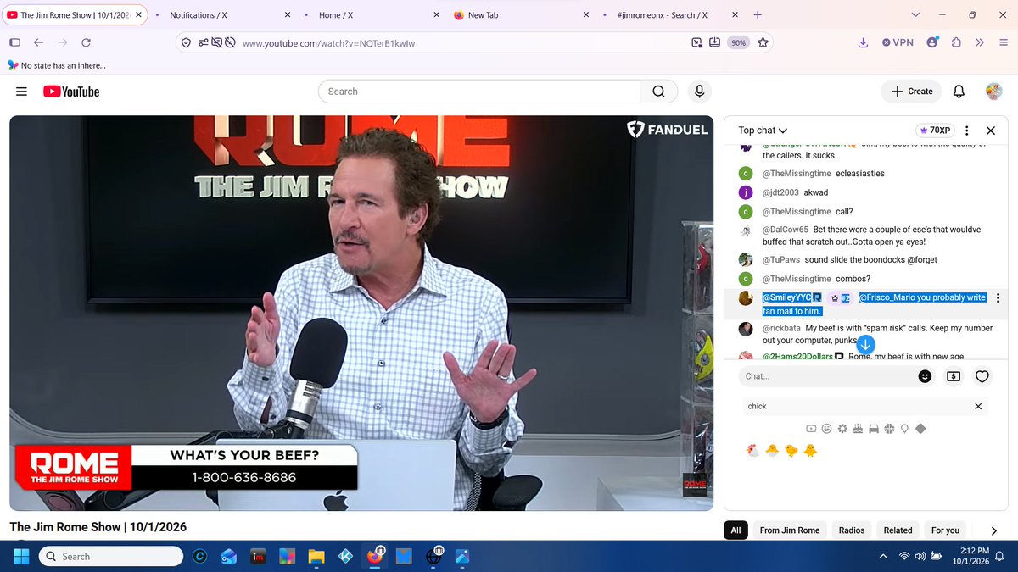Select the For you chip
1018x572 pixels.
pyautogui.click(x=945, y=530)
